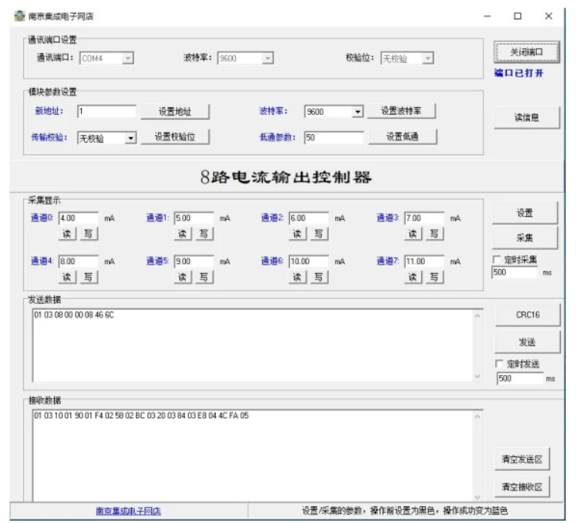
Task: Minimize the window
Action: tap(487, 16)
